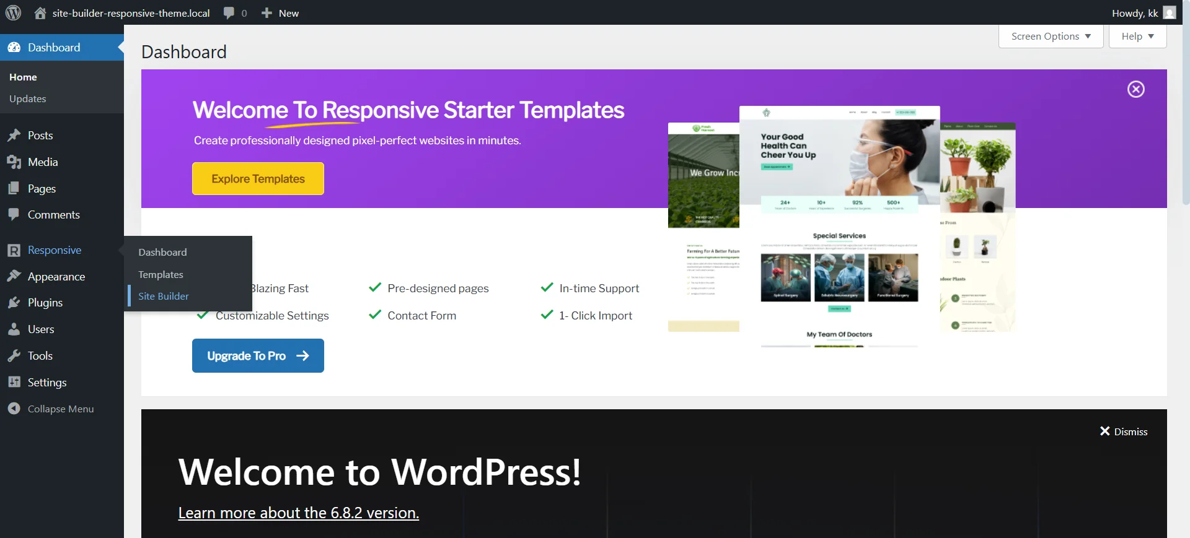Select Dashboard in the Responsive flyout submenu

(x=162, y=252)
